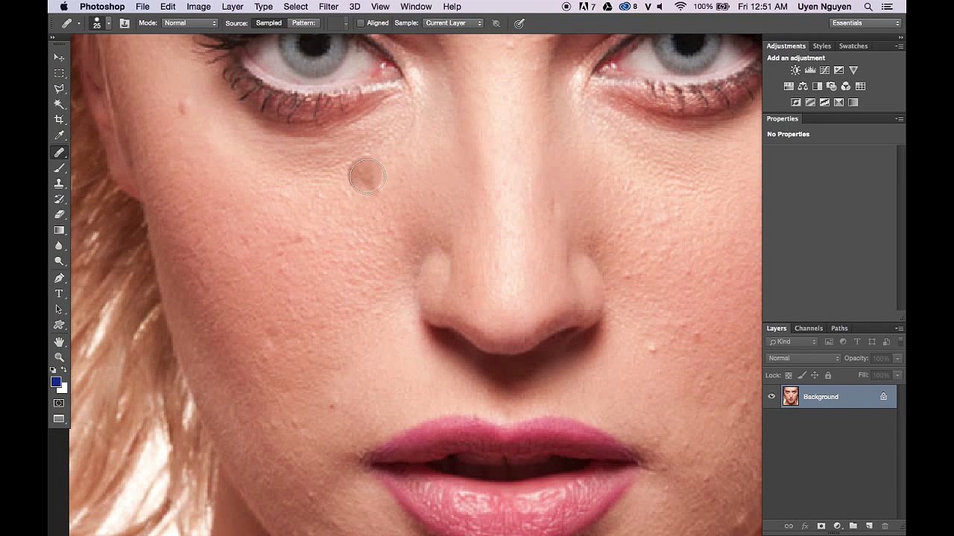
Task: Add a Vibrance adjustment
Action: [853, 70]
